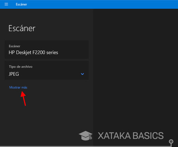This screenshot has width=178, height=147.
Task: Open the hamburger menu icon
Action: click(x=6, y=4)
